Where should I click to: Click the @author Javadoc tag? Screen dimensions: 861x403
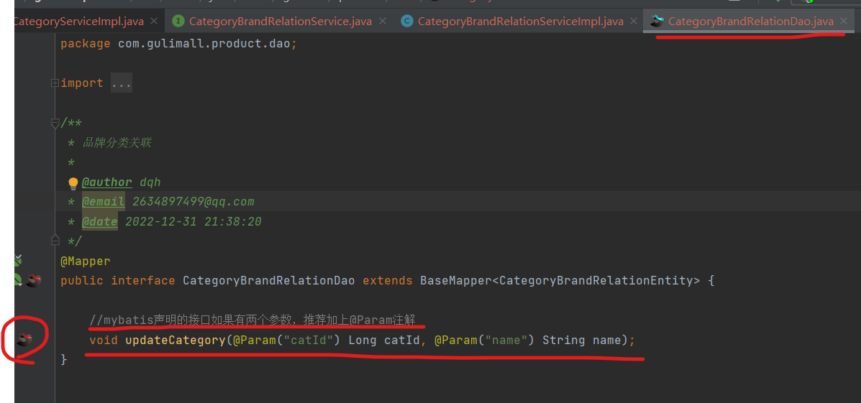[x=107, y=182]
